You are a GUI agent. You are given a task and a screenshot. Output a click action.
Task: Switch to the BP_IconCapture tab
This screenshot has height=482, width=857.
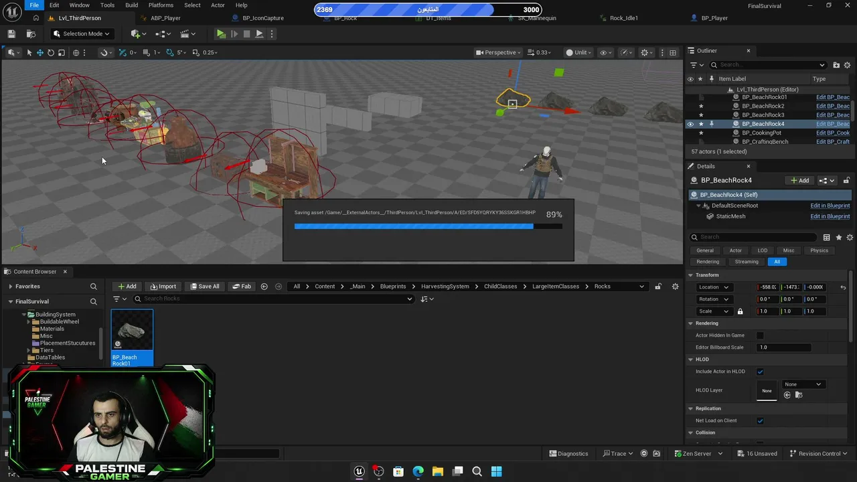263,18
